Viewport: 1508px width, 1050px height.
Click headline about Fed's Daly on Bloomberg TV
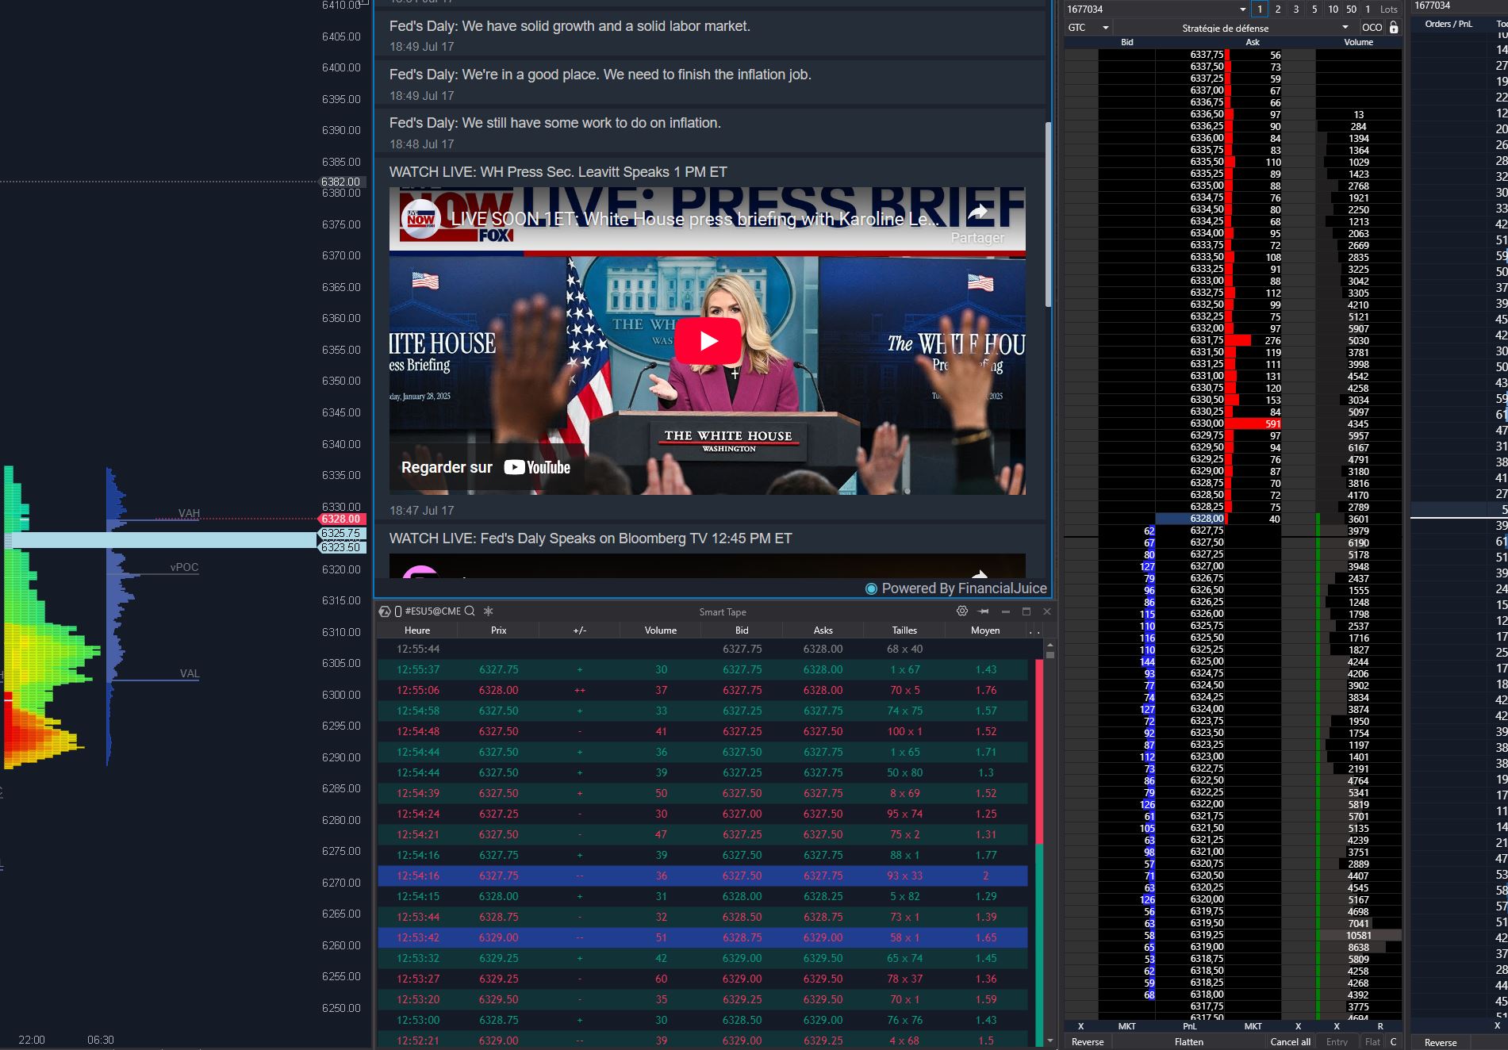590,538
